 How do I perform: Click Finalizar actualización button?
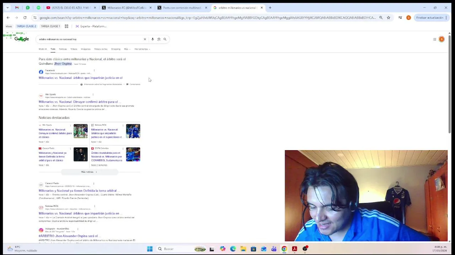(432, 17)
